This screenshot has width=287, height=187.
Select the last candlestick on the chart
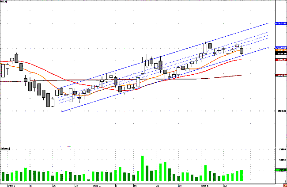(242, 51)
